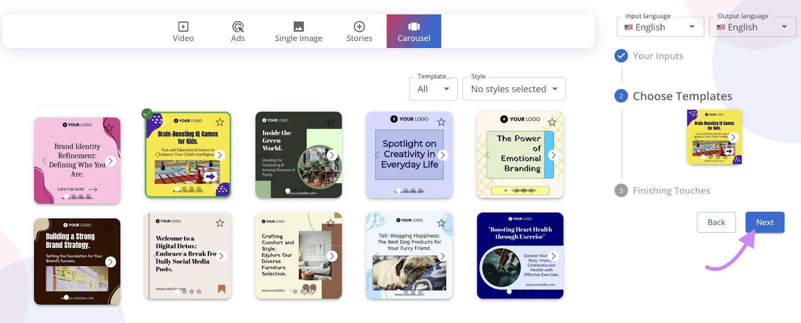Click next arrow on Building a Strong Brand card
801x323 pixels.
[111, 262]
